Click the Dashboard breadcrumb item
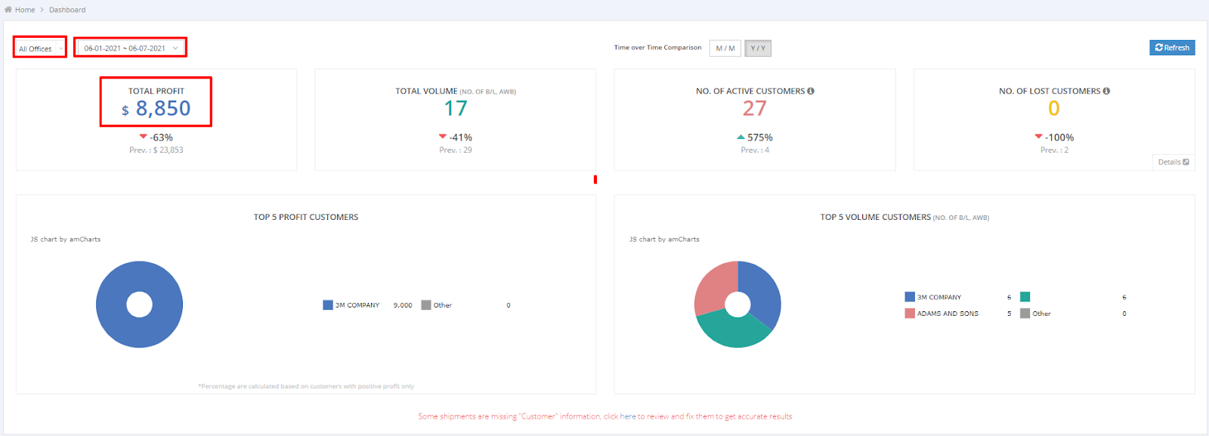 click(67, 10)
